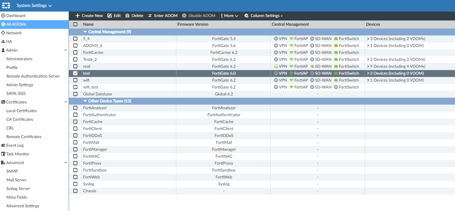Click the Event Log icon

coord(3,145)
